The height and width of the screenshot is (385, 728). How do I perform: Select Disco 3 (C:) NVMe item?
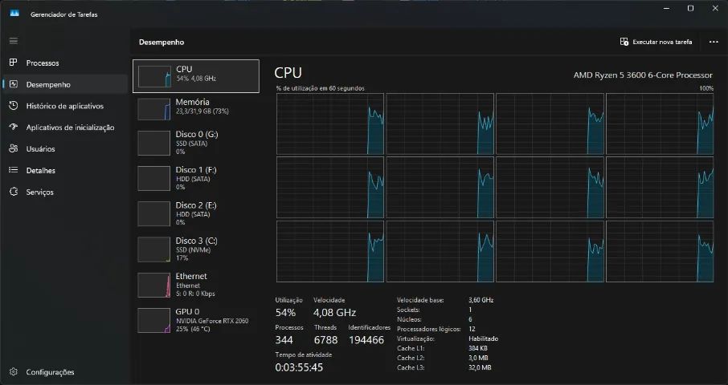point(196,249)
